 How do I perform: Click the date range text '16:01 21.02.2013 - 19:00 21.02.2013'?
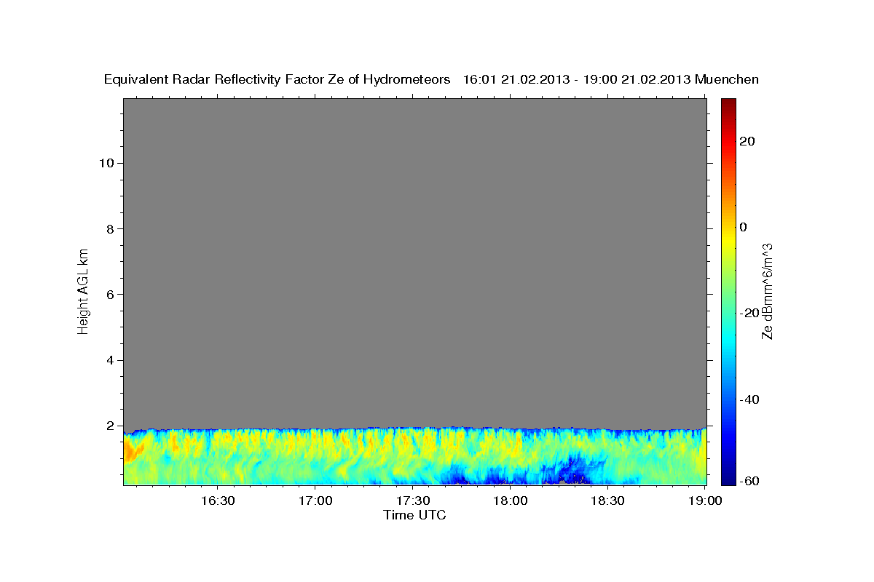(x=576, y=80)
